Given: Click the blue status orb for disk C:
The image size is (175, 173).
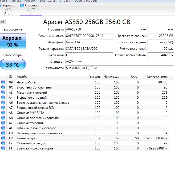Looking at the screenshot, I should click(22, 5).
